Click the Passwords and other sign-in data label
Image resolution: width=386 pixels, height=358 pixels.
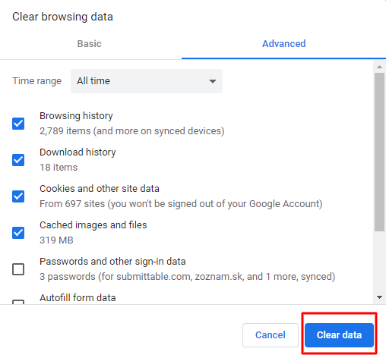(x=112, y=262)
